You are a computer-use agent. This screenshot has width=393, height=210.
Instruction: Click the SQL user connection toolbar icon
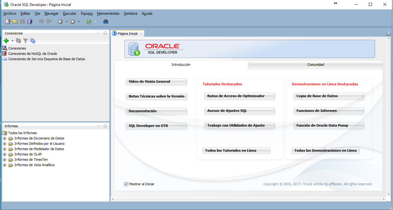(x=89, y=21)
